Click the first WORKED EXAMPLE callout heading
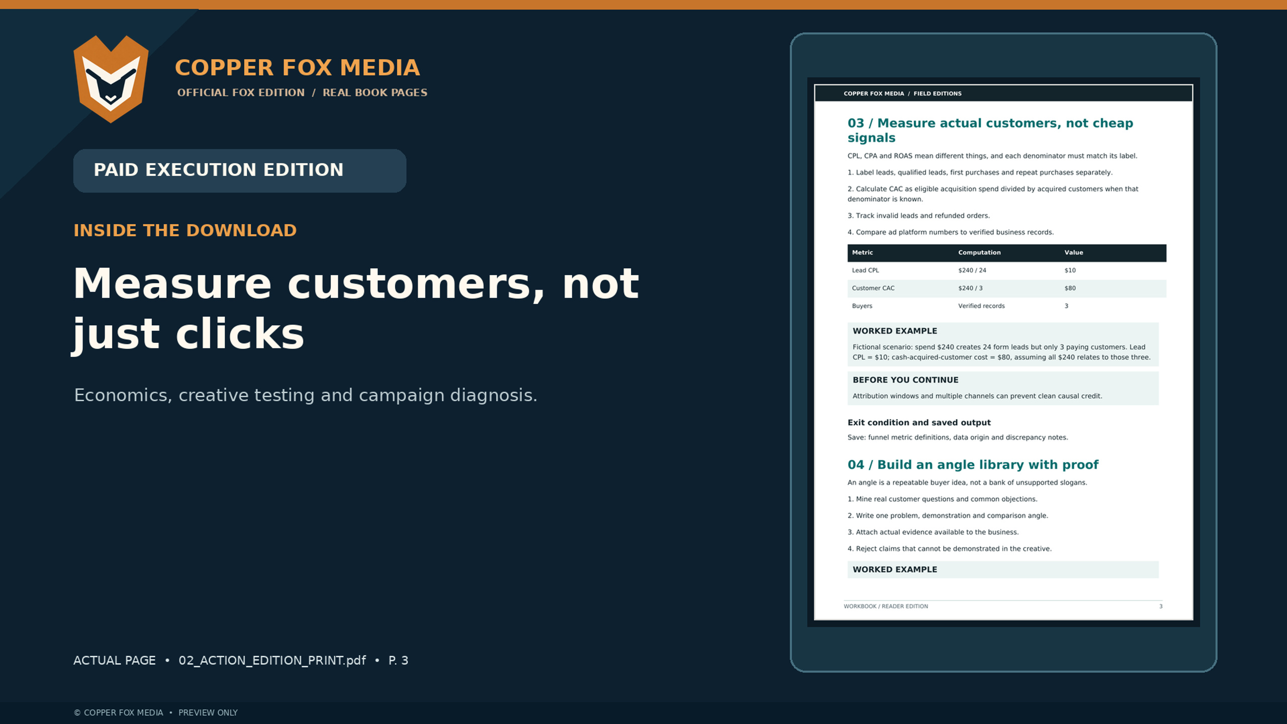Viewport: 1287px width, 724px height. coord(895,331)
